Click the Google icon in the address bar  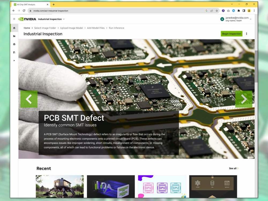[206, 11]
